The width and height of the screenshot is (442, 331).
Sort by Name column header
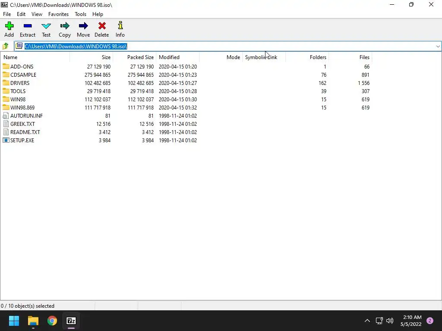point(35,57)
